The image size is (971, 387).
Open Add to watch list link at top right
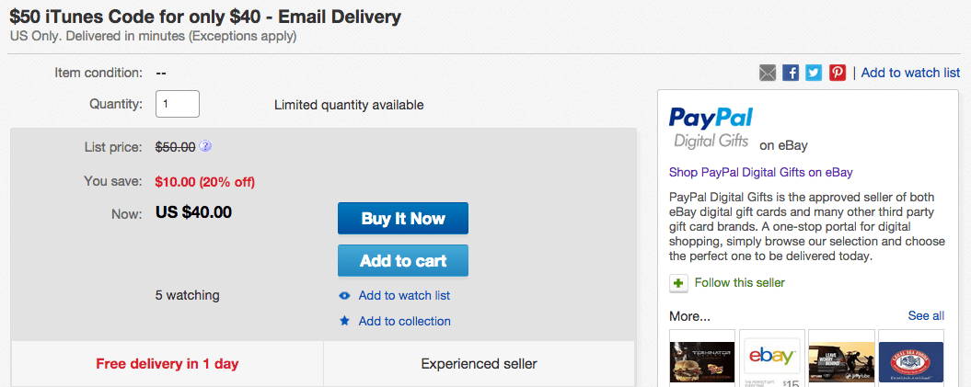click(x=910, y=73)
